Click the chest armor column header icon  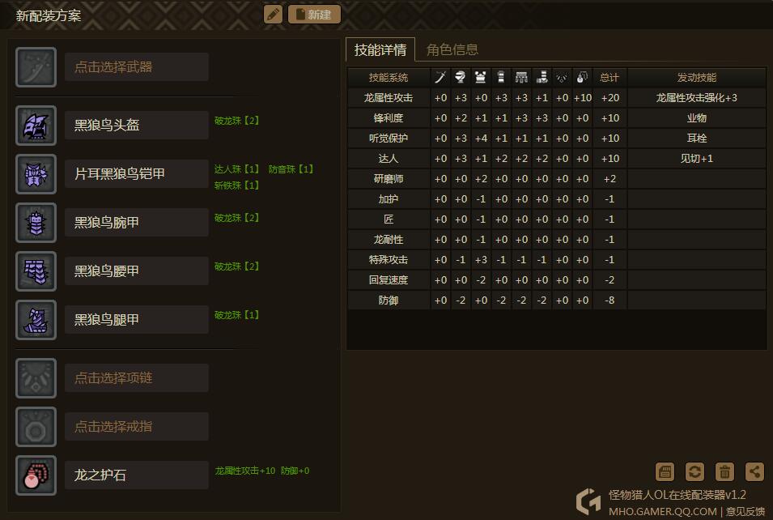click(x=481, y=78)
